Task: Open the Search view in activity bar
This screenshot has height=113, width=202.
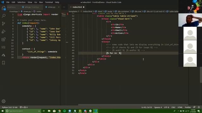Action: coord(3,16)
